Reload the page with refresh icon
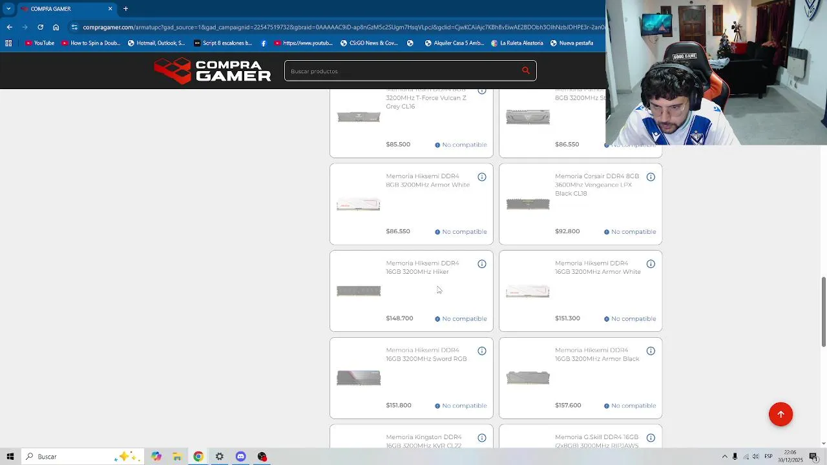 point(40,27)
